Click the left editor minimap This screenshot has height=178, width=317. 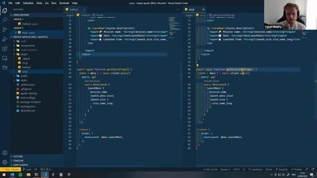pyautogui.click(x=174, y=27)
